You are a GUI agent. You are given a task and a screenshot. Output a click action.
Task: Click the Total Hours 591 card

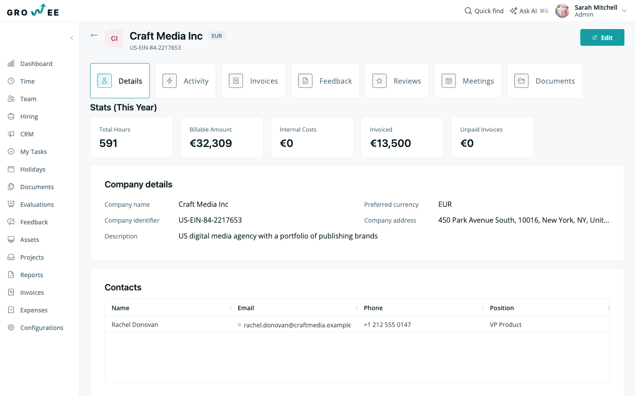pyautogui.click(x=131, y=137)
